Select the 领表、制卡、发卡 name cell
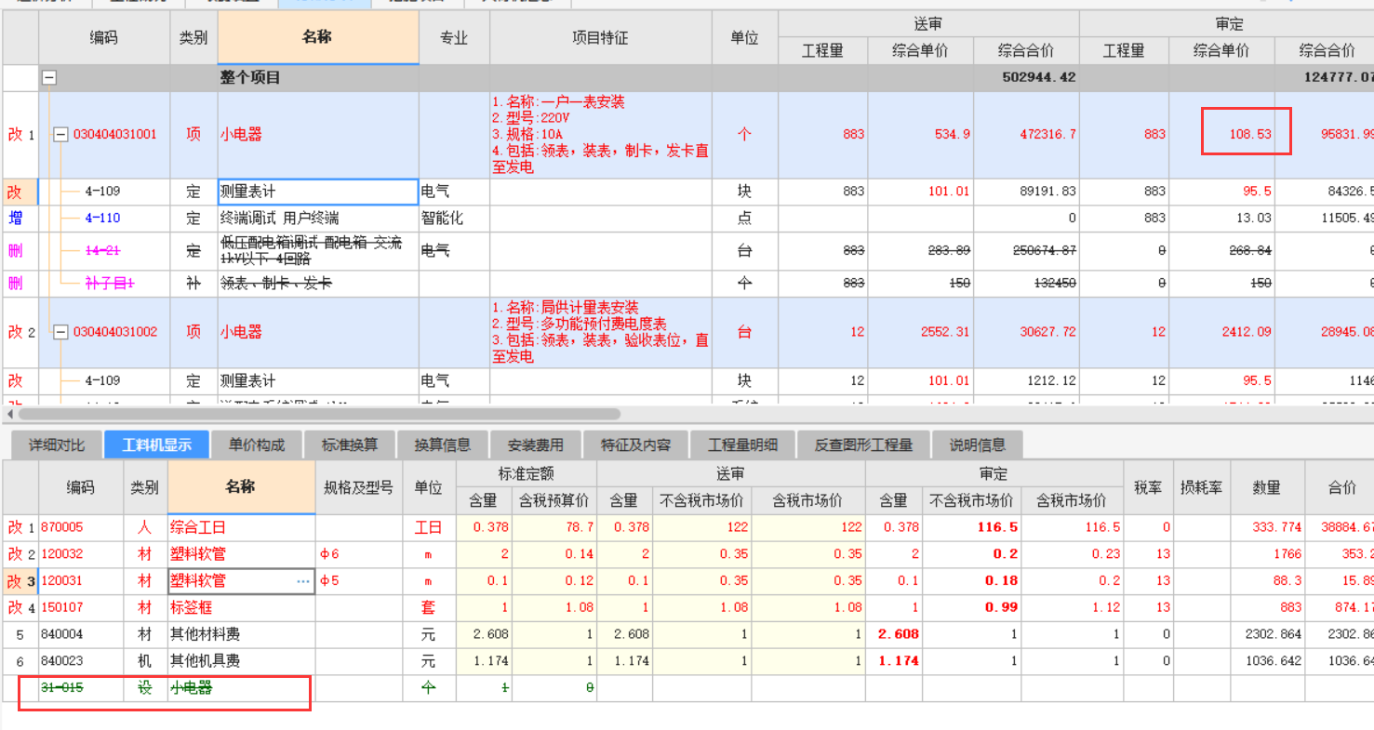 tap(318, 284)
